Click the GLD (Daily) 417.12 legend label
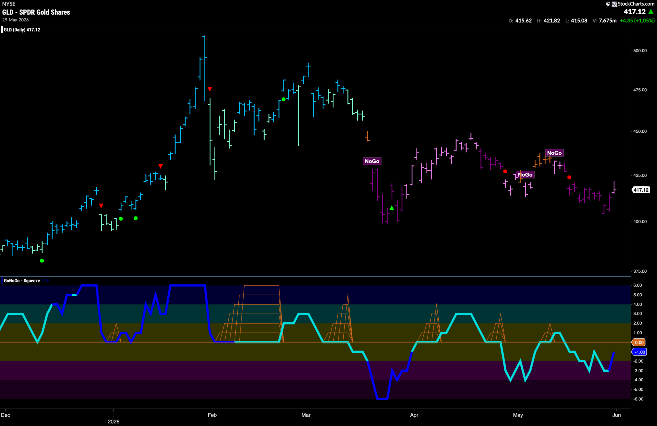Image resolution: width=657 pixels, height=426 pixels. coord(22,30)
